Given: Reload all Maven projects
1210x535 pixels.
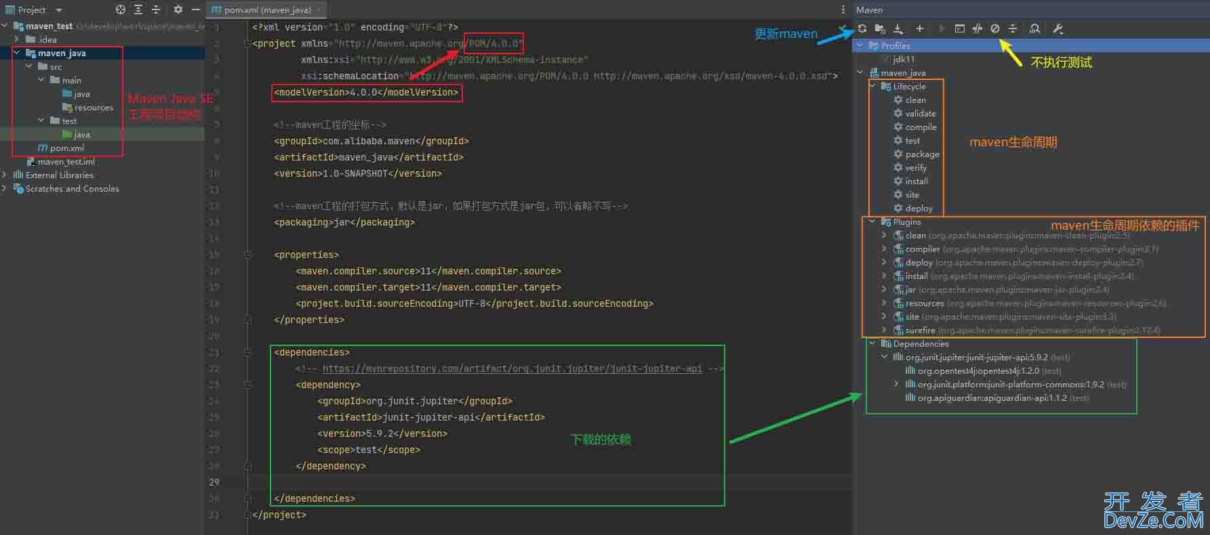Looking at the screenshot, I should click(x=862, y=28).
